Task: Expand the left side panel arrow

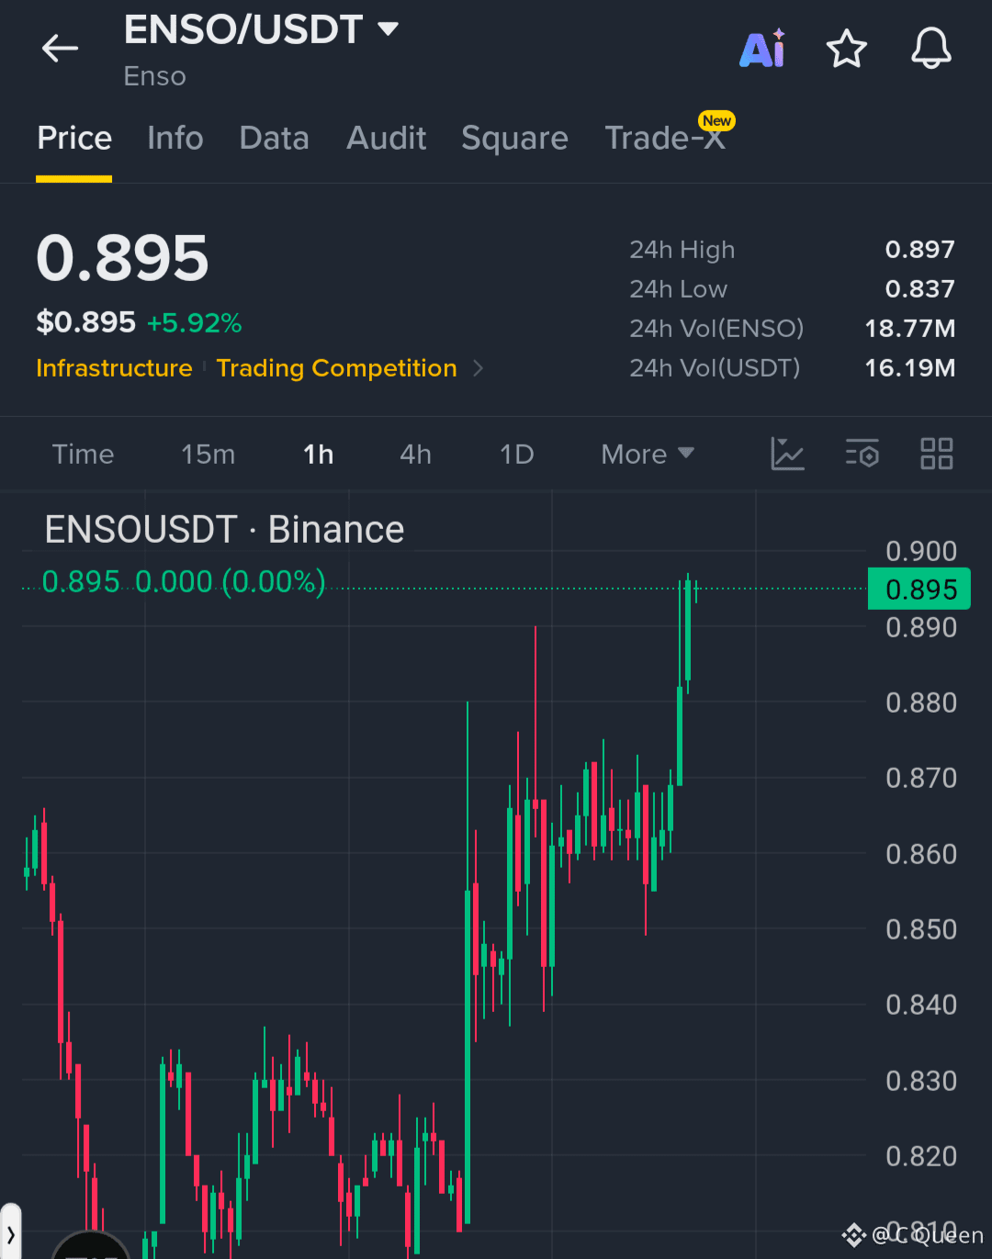Action: coord(10,1235)
